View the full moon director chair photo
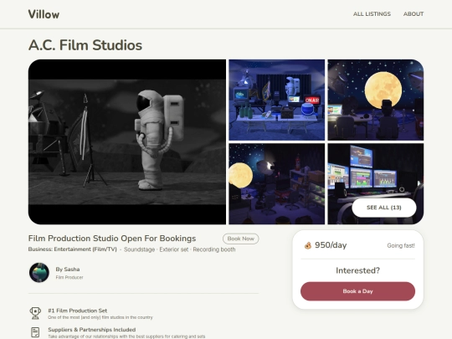Screen dimensions: 452x339 (x=376, y=100)
